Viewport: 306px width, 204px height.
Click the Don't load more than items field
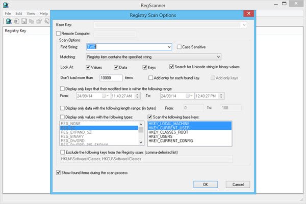[111, 78]
